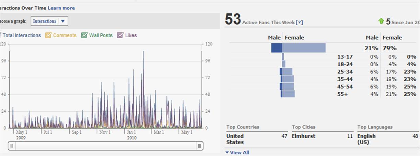Click the female bar for ages 55+
Screen dimensions: 420x156
pyautogui.click(x=289, y=94)
